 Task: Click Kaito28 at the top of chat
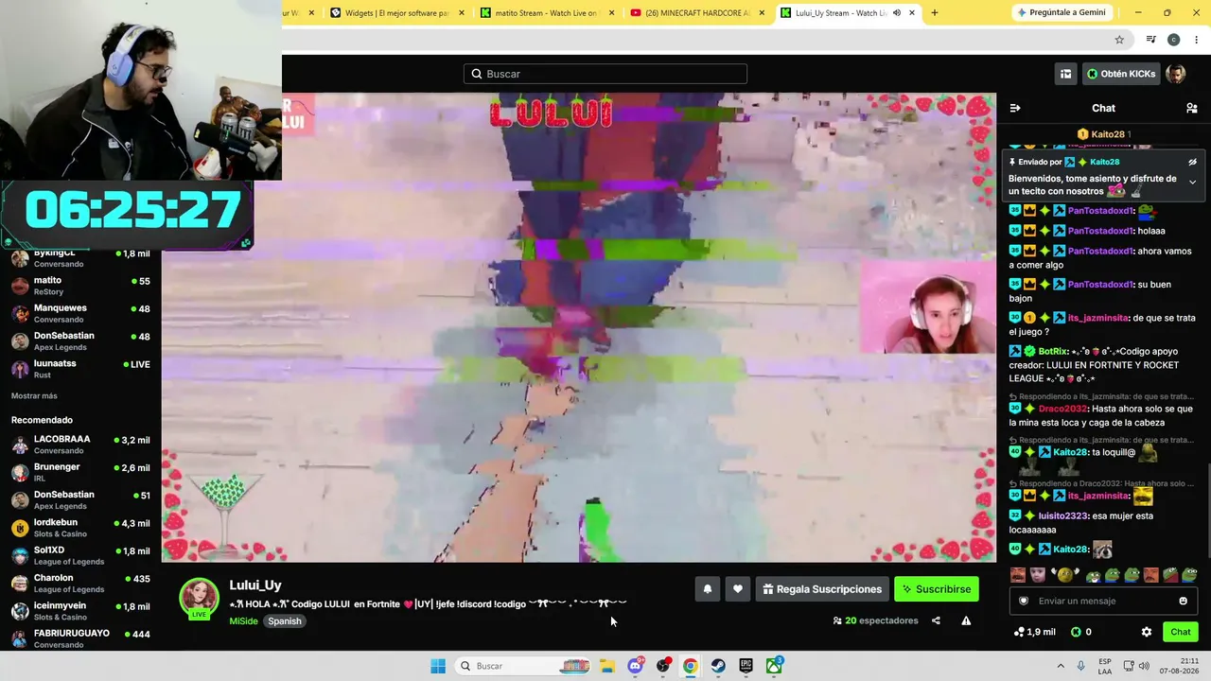coord(1108,134)
